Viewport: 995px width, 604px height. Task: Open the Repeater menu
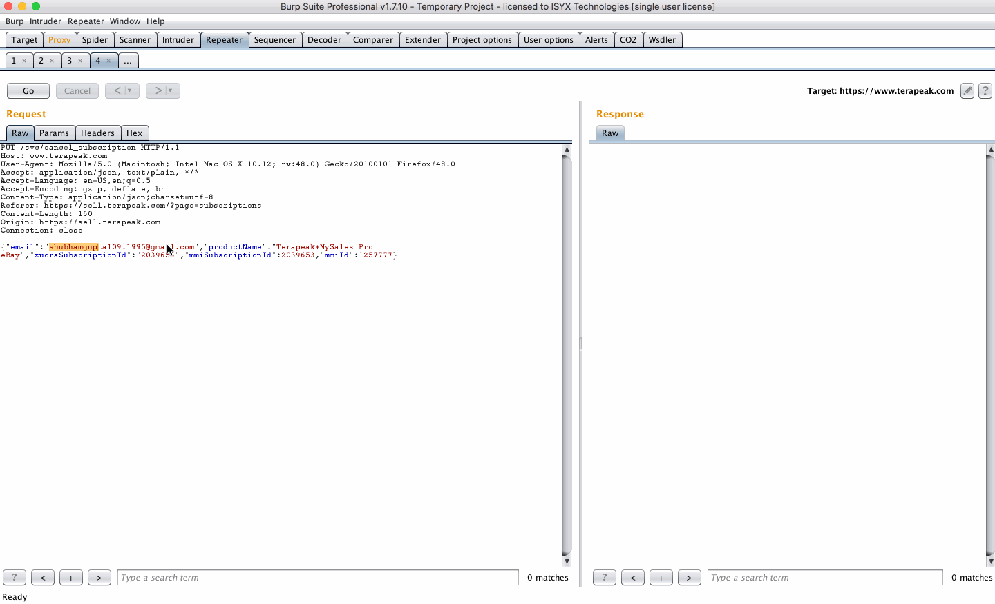tap(86, 21)
